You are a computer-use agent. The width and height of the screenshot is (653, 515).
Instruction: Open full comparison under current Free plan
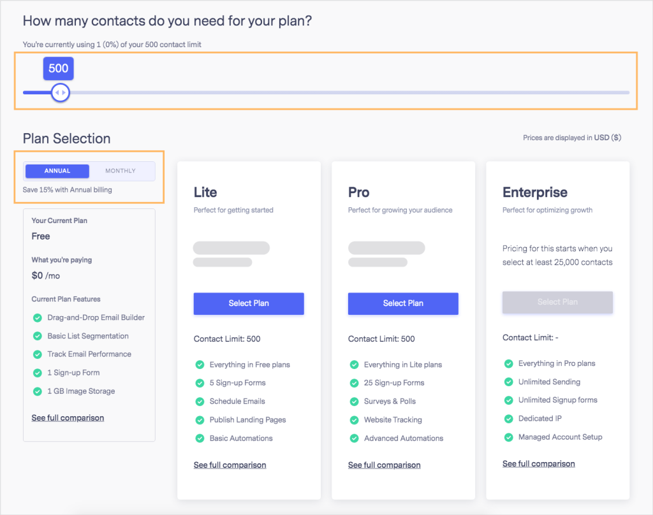(68, 417)
